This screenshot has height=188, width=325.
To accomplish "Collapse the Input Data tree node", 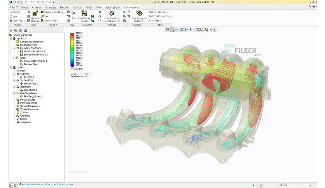I will (x=10, y=38).
